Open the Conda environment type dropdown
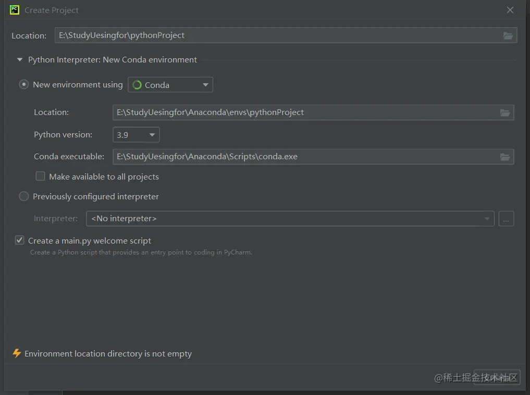The image size is (530, 395). [170, 85]
